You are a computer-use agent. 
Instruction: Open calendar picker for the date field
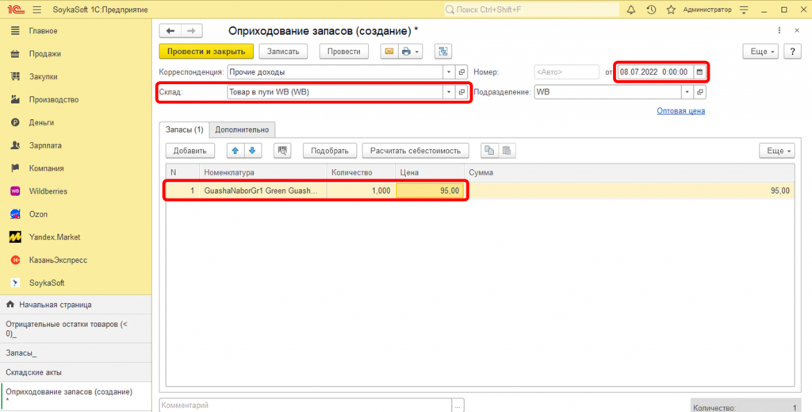pyautogui.click(x=699, y=72)
